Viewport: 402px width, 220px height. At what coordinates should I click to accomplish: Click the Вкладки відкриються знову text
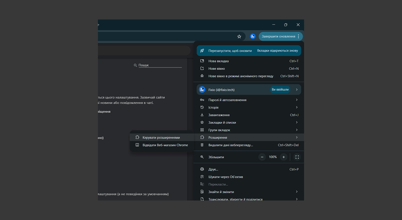tap(278, 51)
